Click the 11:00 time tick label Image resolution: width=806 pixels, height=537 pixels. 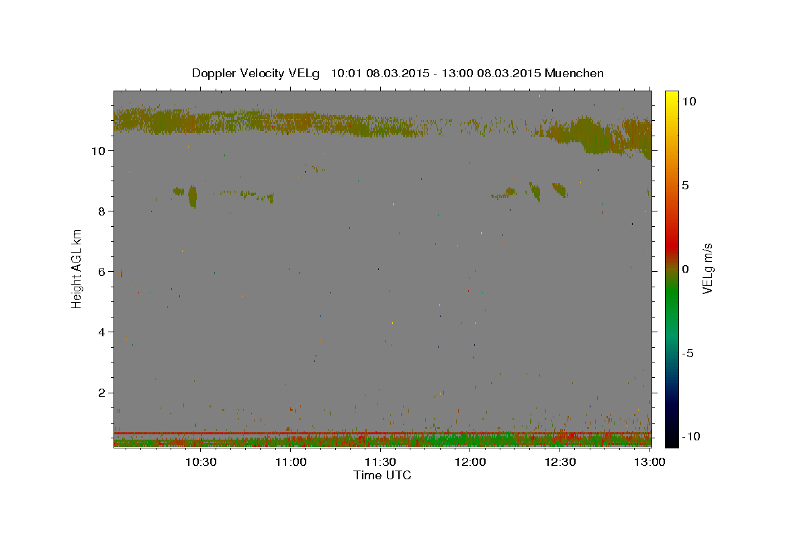pos(291,462)
